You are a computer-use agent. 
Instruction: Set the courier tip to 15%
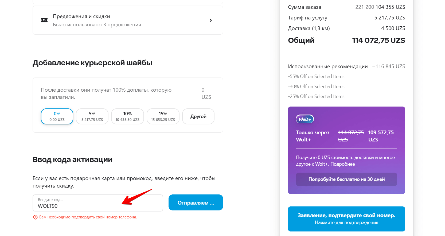pyautogui.click(x=163, y=116)
